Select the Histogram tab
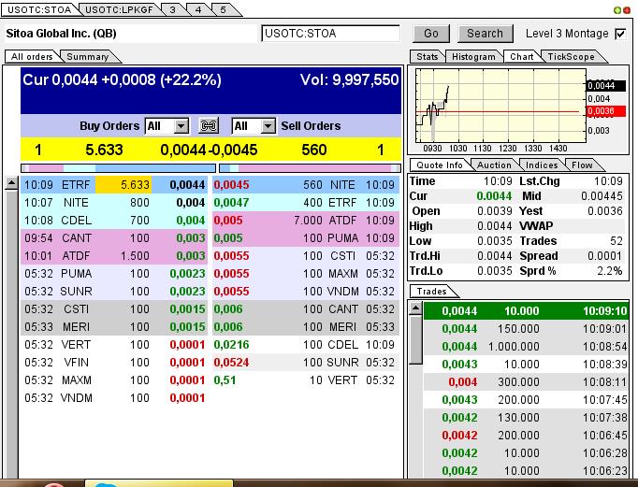The image size is (638, 487). point(473,57)
